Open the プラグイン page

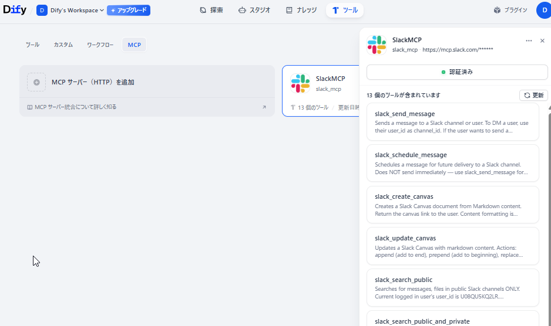[510, 10]
